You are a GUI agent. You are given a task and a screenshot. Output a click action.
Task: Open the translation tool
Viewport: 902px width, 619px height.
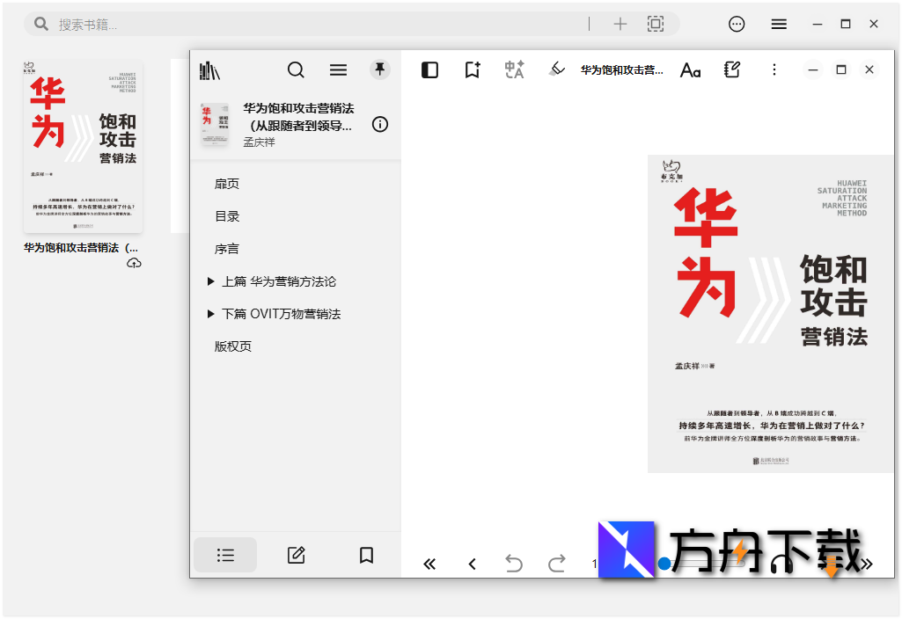point(514,69)
